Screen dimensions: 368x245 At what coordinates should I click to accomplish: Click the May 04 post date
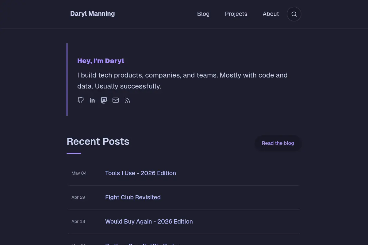[x=79, y=173]
